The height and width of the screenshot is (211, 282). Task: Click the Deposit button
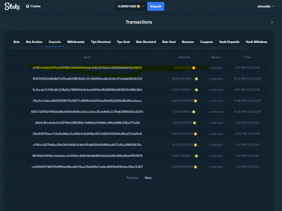click(x=155, y=6)
